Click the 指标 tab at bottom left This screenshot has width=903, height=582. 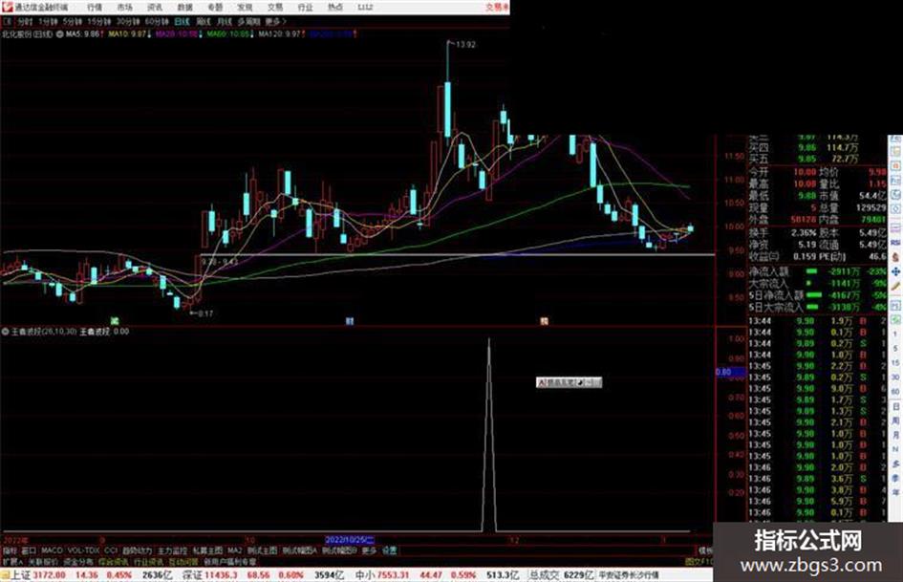click(10, 550)
